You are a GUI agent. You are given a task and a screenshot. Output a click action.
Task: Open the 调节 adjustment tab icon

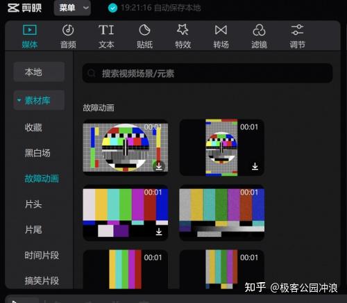click(x=297, y=30)
